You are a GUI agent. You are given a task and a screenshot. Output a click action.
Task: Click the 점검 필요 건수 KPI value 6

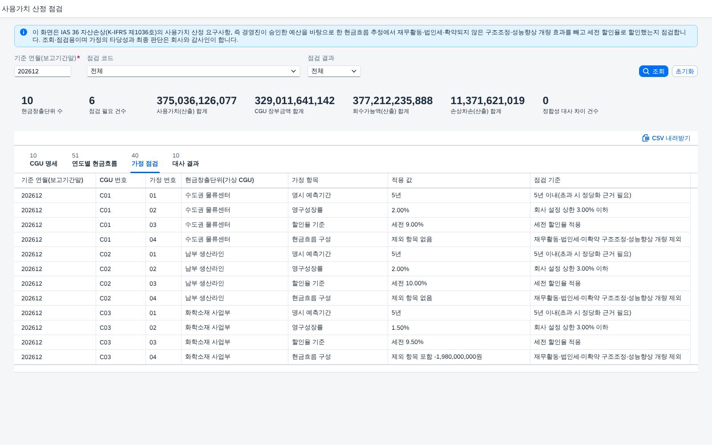(92, 101)
